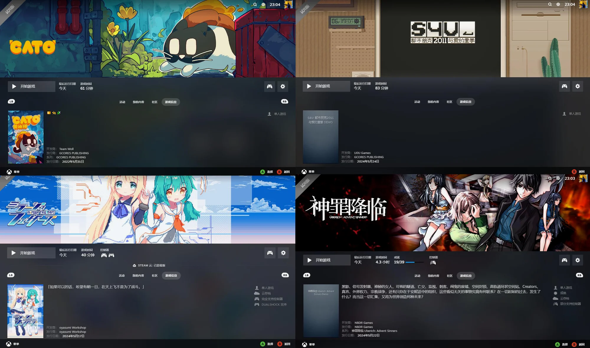The image size is (590, 348).
Task: Click globe icon in Uberich panel
Action: pyautogui.click(x=558, y=178)
